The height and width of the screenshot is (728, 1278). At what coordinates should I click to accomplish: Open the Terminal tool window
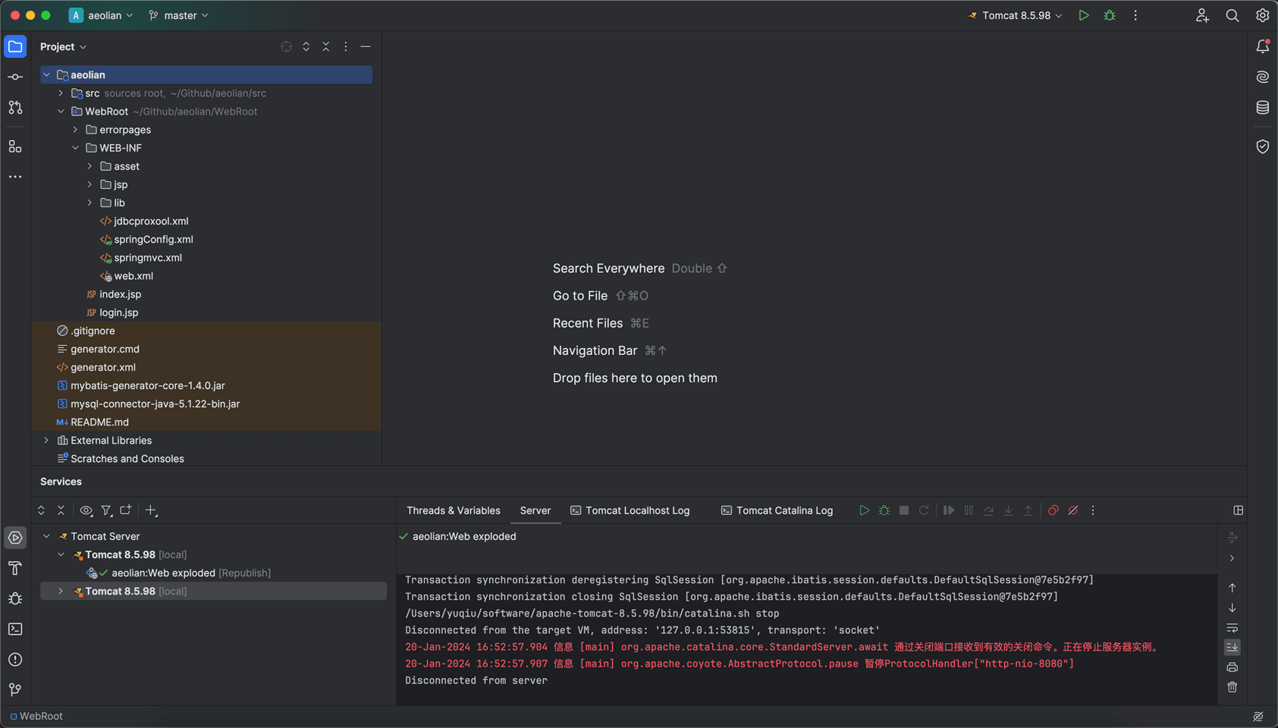[x=15, y=629]
